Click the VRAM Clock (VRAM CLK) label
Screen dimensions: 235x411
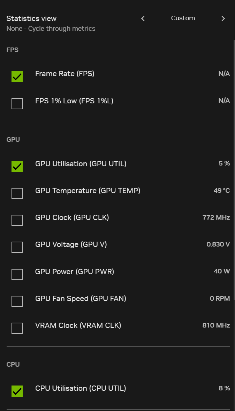pyautogui.click(x=78, y=325)
